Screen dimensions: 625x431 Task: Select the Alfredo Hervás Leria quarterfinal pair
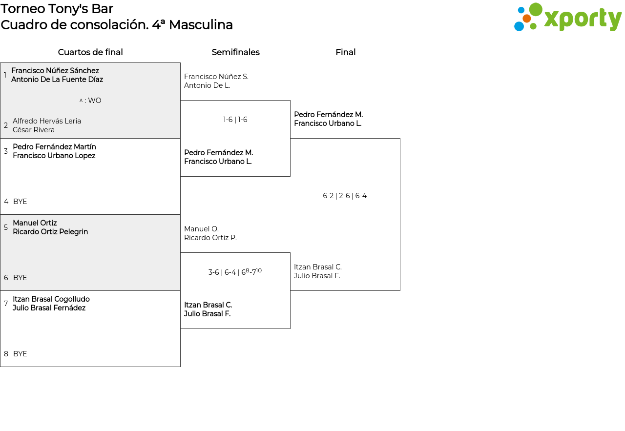(47, 125)
